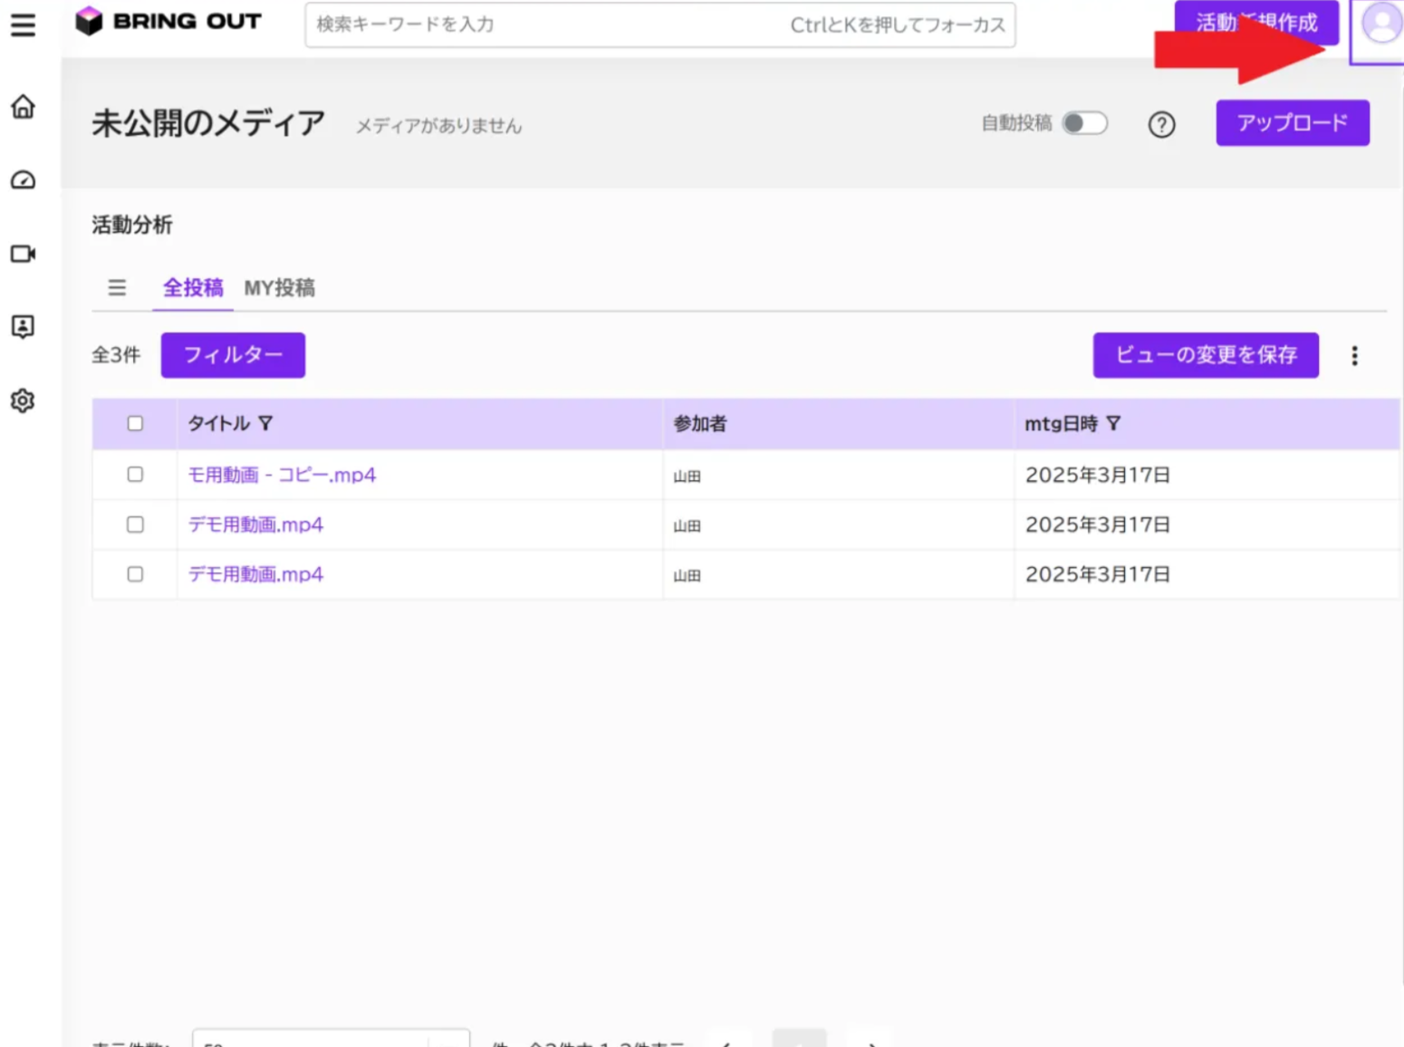Open the dashboard gauge icon in sidebar
This screenshot has height=1047, width=1404.
tap(23, 180)
